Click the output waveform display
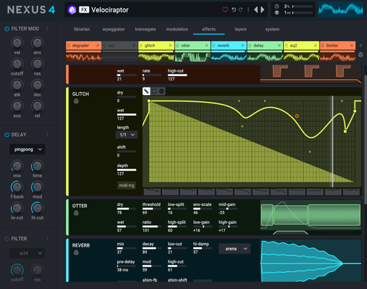The image size is (367, 289). (340, 10)
